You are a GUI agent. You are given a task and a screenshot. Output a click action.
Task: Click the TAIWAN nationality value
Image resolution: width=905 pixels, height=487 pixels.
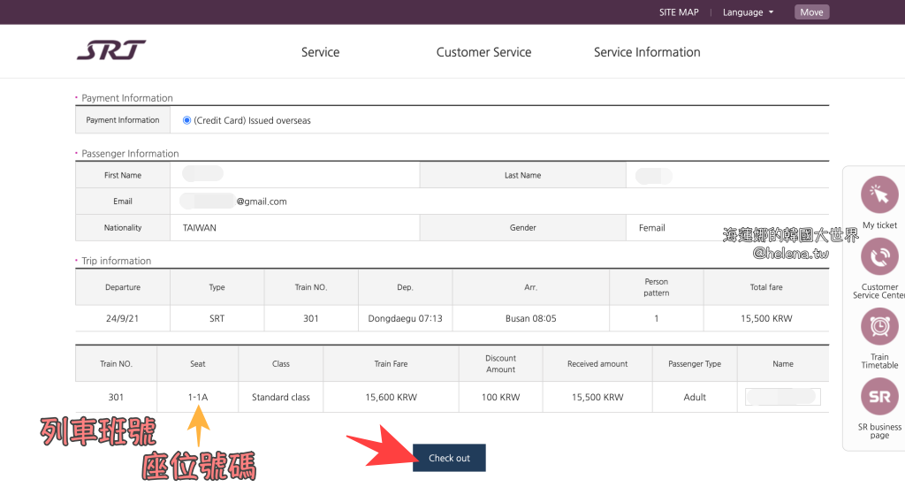click(200, 228)
